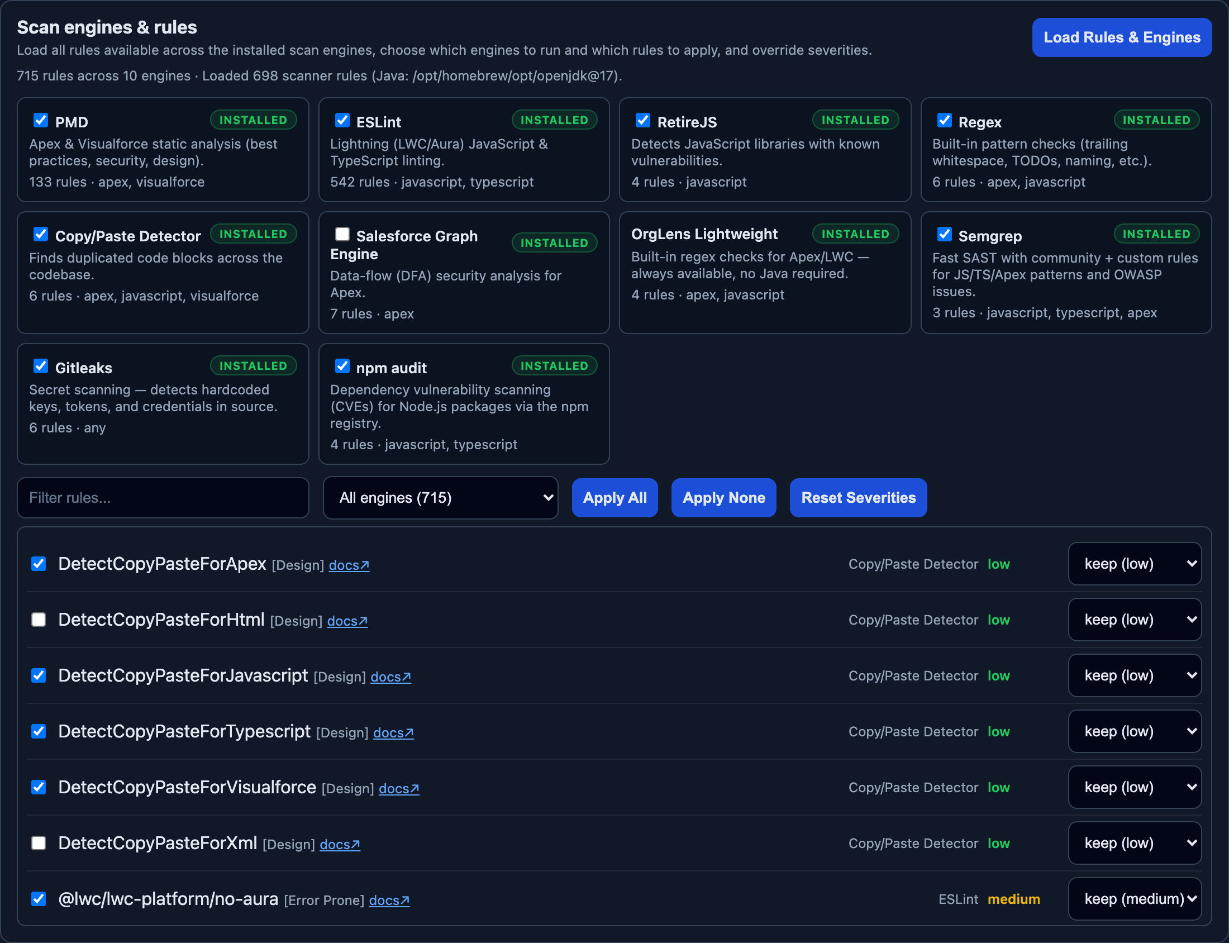
Task: Click the '133 rules · apex, visualforce' text
Action: pos(117,182)
